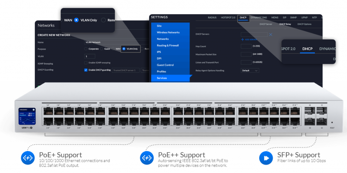Switch to the DYNAMIC DNS tab in Settings
347x173 pixels.
(x=259, y=18)
